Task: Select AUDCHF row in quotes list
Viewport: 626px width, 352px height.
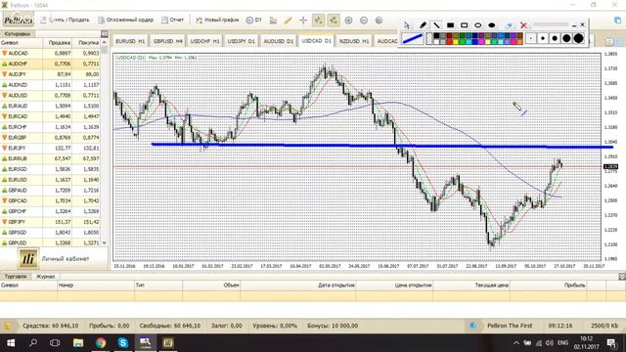Action: (50, 64)
